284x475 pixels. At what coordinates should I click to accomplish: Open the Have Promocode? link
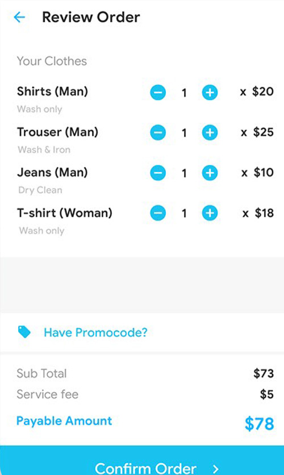click(95, 332)
